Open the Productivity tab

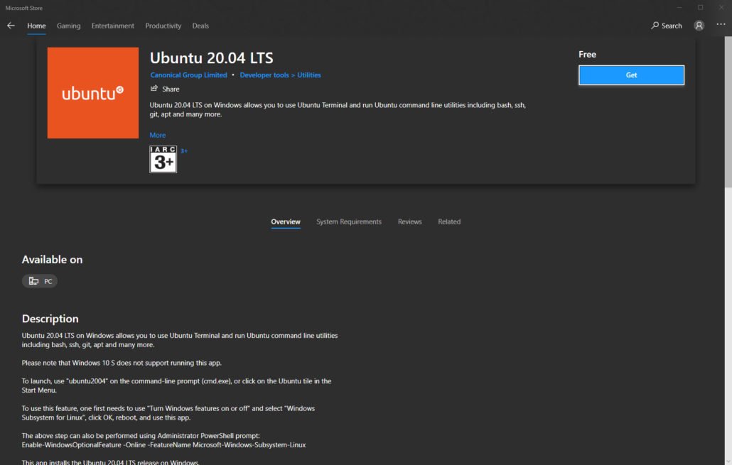pyautogui.click(x=163, y=26)
